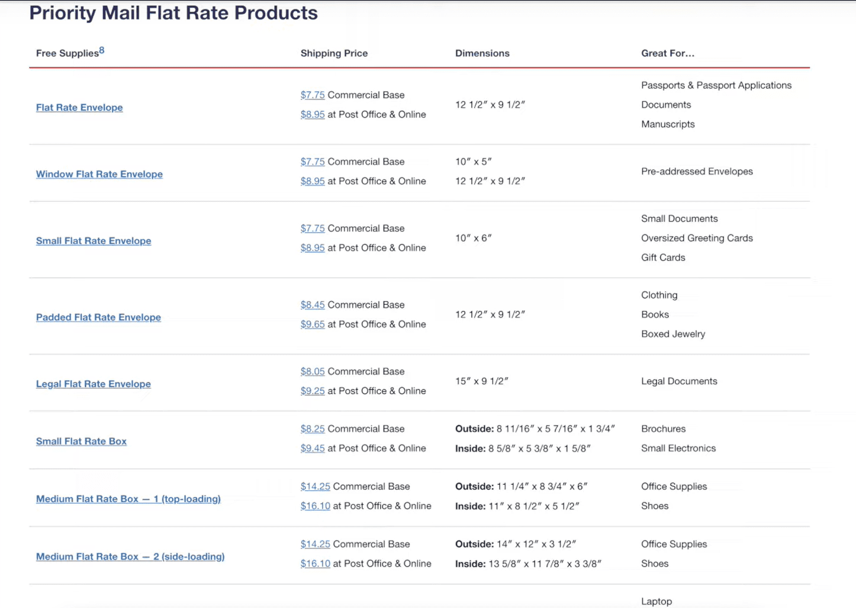The width and height of the screenshot is (856, 608).
Task: Open Medium Flat Rate Box top-loading link
Action: [128, 498]
